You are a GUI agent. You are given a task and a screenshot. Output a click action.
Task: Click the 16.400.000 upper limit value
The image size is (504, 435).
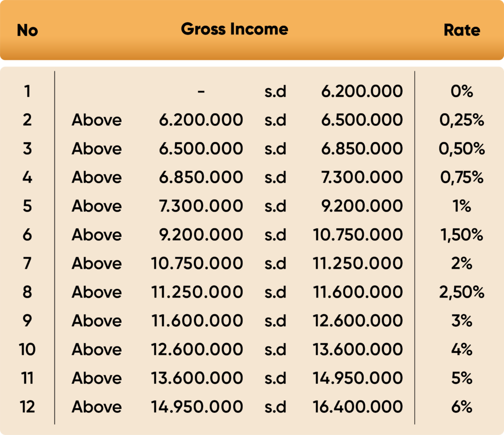coord(358,407)
